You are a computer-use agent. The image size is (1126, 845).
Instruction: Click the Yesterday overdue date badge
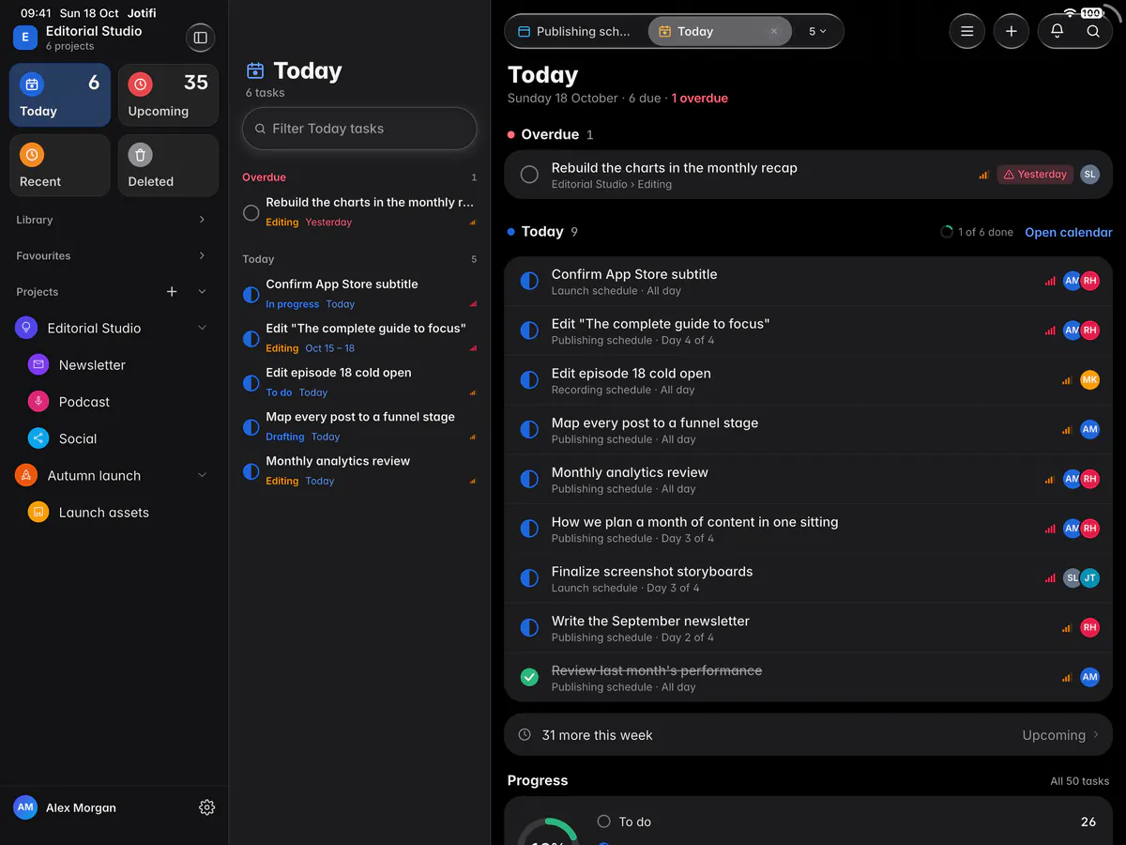[1035, 175]
